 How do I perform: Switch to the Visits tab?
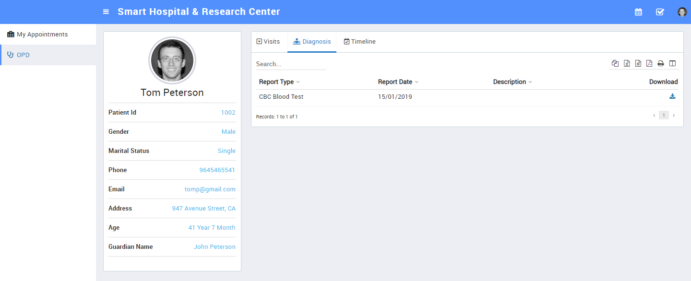point(269,42)
